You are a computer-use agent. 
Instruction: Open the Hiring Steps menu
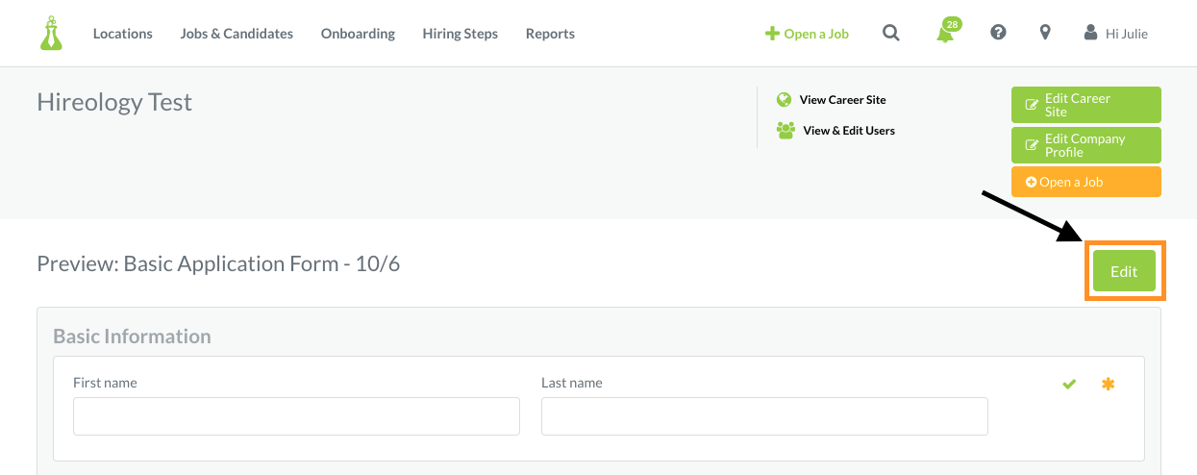pos(461,34)
